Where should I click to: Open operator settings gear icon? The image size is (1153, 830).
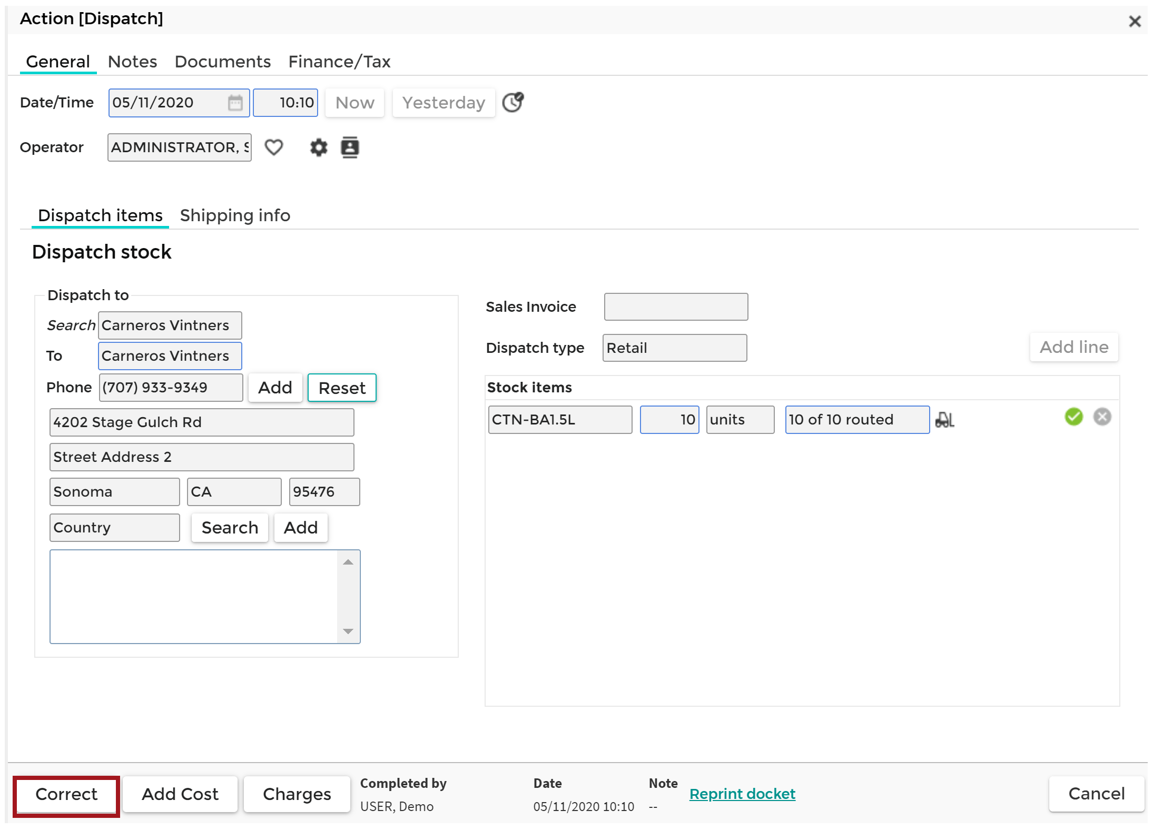[319, 147]
